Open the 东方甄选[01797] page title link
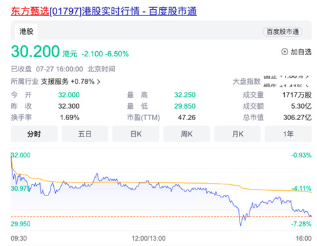317x246 pixels. [104, 11]
